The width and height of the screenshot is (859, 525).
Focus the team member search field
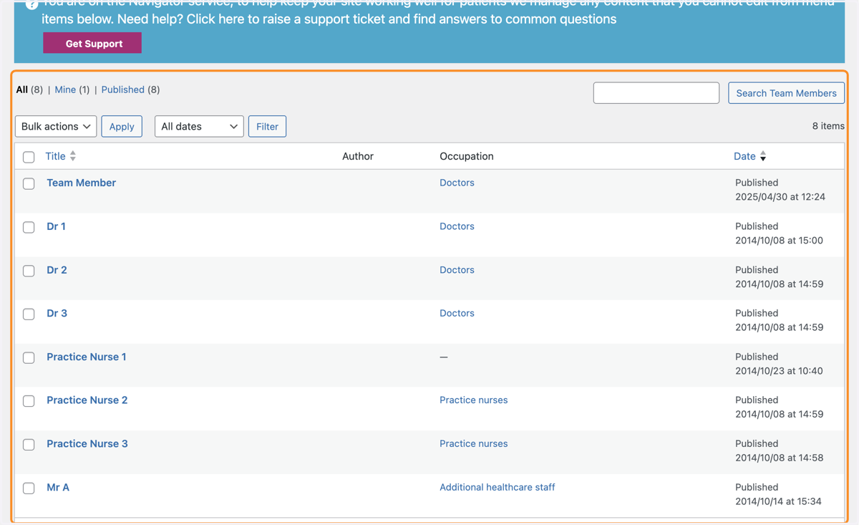click(656, 93)
